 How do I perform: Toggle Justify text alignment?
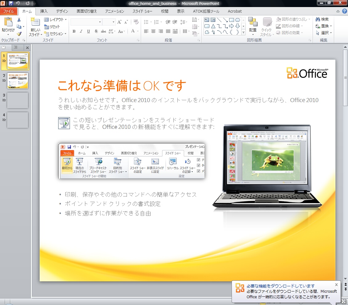coord(168,31)
